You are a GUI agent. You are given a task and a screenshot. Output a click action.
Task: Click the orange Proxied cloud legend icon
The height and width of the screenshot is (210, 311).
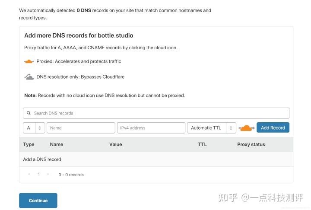[29, 61]
